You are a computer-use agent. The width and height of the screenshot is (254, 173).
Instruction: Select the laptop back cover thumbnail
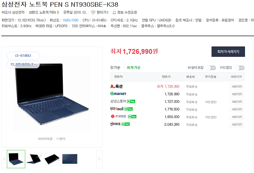tap(69, 159)
